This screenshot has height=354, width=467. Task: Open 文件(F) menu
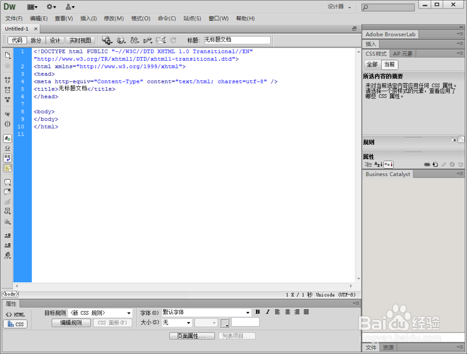pyautogui.click(x=14, y=19)
